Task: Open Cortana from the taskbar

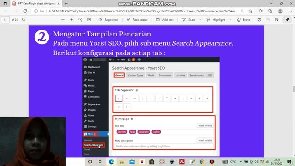Action: coord(90,162)
